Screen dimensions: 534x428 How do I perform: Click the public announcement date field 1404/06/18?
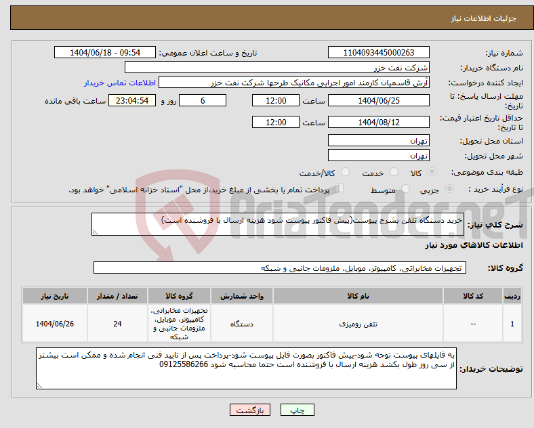(105, 52)
